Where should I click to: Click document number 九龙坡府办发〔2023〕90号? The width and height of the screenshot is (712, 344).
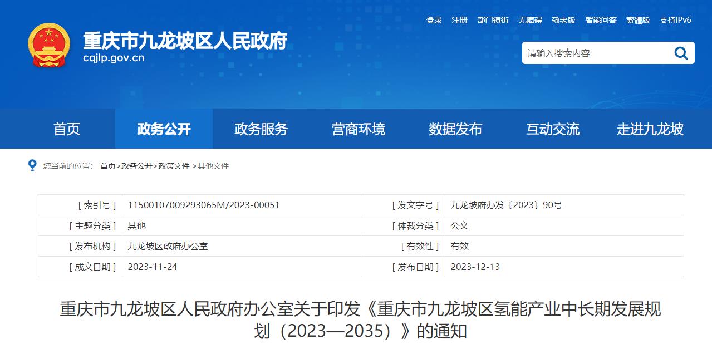pyautogui.click(x=506, y=205)
